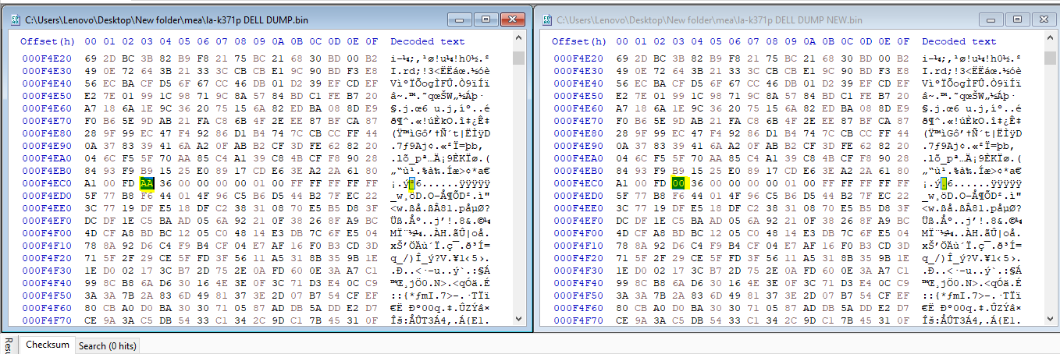
Task: Click the left window title bar path text
Action: point(165,19)
